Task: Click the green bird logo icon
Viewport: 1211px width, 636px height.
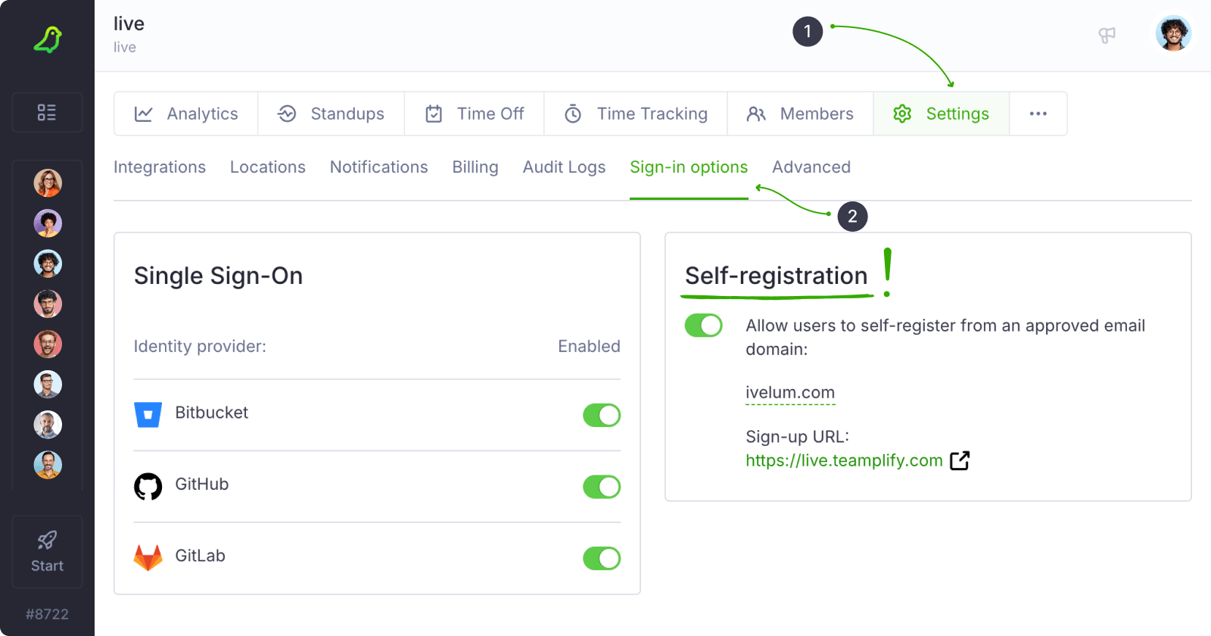Action: [x=47, y=39]
